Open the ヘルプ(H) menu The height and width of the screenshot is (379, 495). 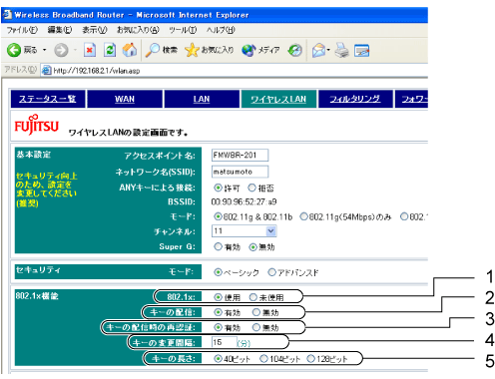pos(221,30)
